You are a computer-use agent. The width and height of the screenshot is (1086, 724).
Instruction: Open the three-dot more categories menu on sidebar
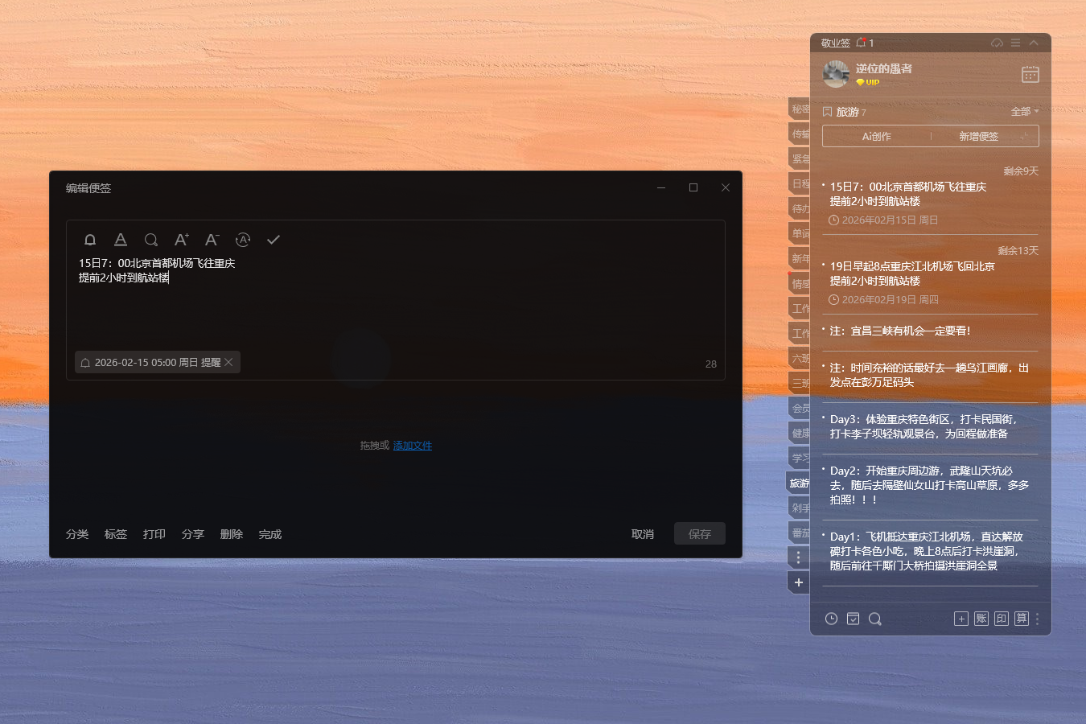pos(798,557)
